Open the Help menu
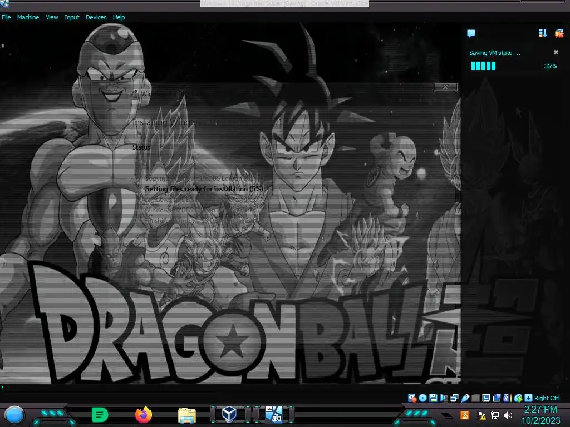570x427 pixels. [119, 17]
